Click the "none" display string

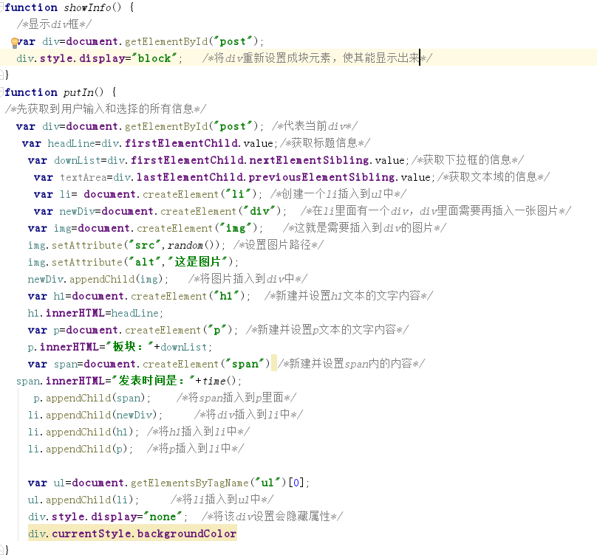163,517
